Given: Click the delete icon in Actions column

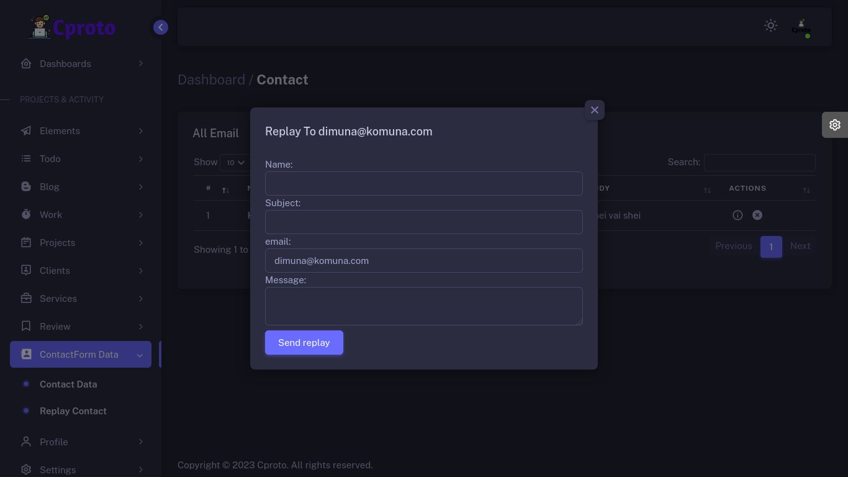Looking at the screenshot, I should point(757,215).
